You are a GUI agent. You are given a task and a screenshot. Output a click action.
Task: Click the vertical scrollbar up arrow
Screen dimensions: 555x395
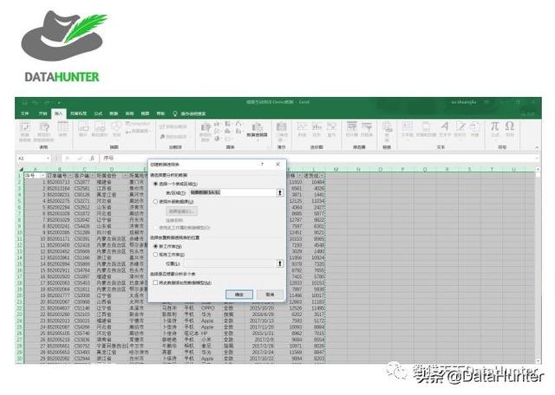[x=538, y=170]
